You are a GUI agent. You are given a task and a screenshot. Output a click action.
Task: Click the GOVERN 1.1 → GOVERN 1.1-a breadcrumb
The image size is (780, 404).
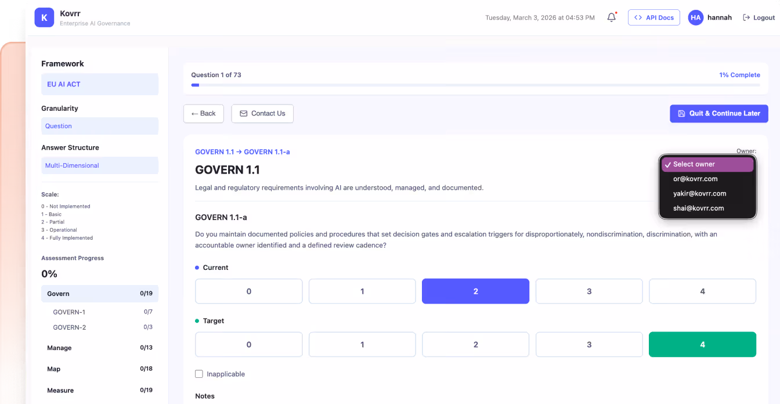click(x=243, y=152)
